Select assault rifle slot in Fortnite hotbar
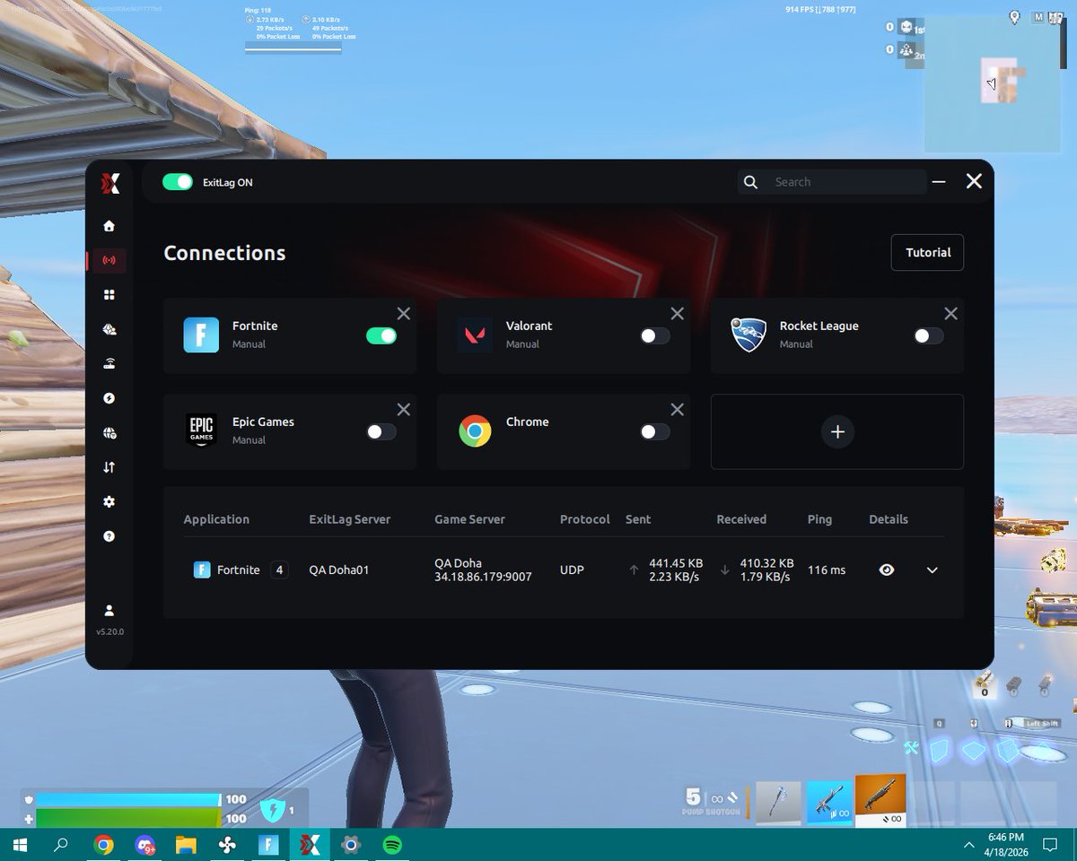 (x=828, y=802)
